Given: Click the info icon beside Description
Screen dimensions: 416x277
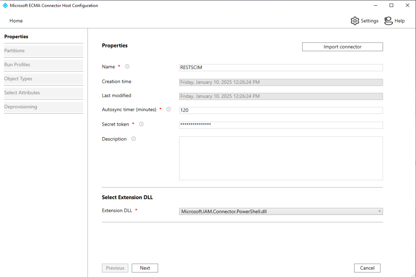Looking at the screenshot, I should tap(133, 139).
